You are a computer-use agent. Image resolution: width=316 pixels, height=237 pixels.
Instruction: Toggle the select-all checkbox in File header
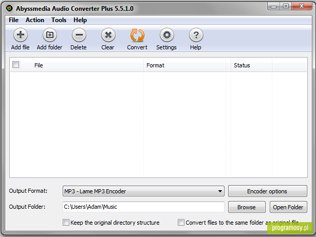(16, 65)
